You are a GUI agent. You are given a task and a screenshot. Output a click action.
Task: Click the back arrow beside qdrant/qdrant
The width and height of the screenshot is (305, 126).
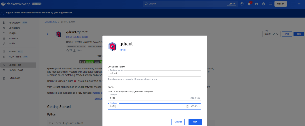pyautogui.click(x=48, y=34)
